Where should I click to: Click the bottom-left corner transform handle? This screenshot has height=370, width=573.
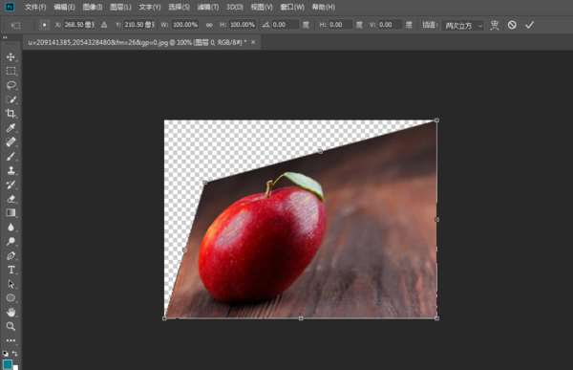(x=164, y=318)
